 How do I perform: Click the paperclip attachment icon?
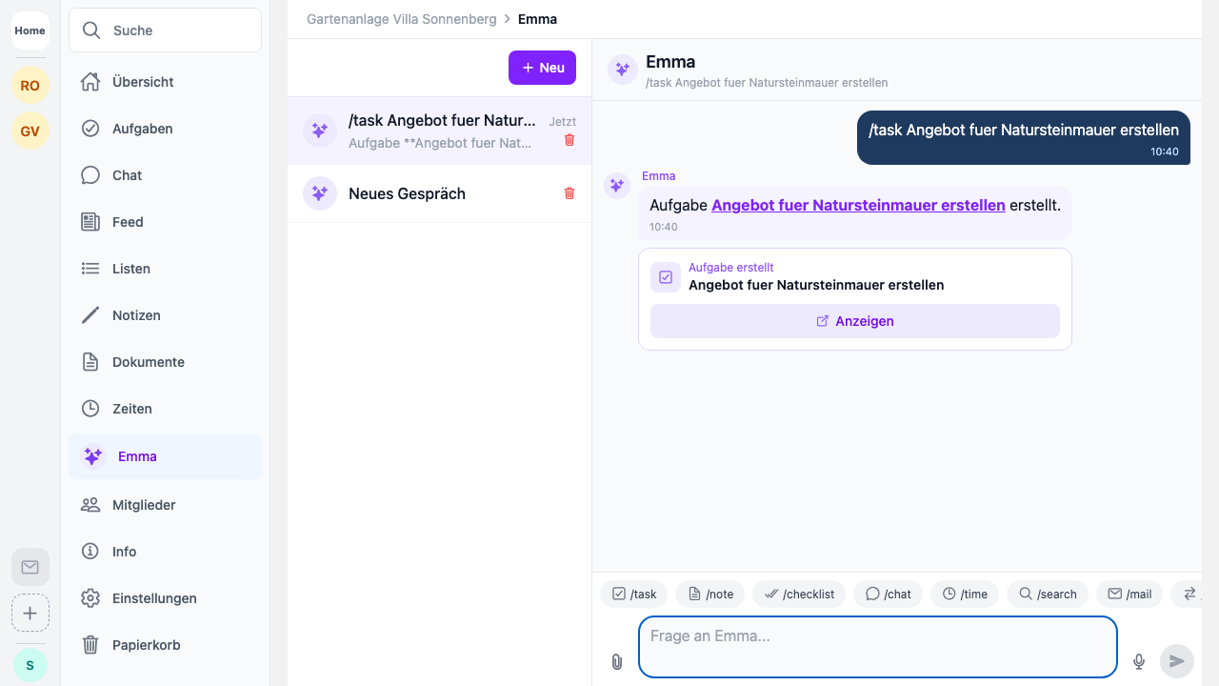[617, 661]
